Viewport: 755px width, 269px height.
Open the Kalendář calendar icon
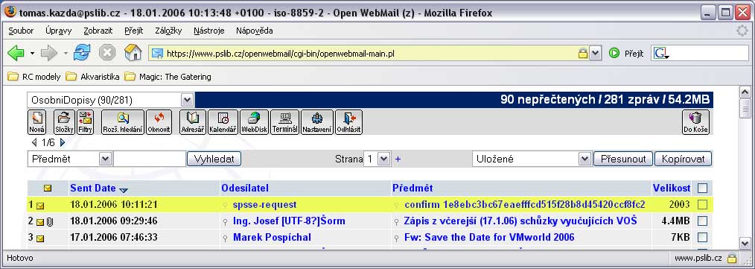pyautogui.click(x=223, y=122)
